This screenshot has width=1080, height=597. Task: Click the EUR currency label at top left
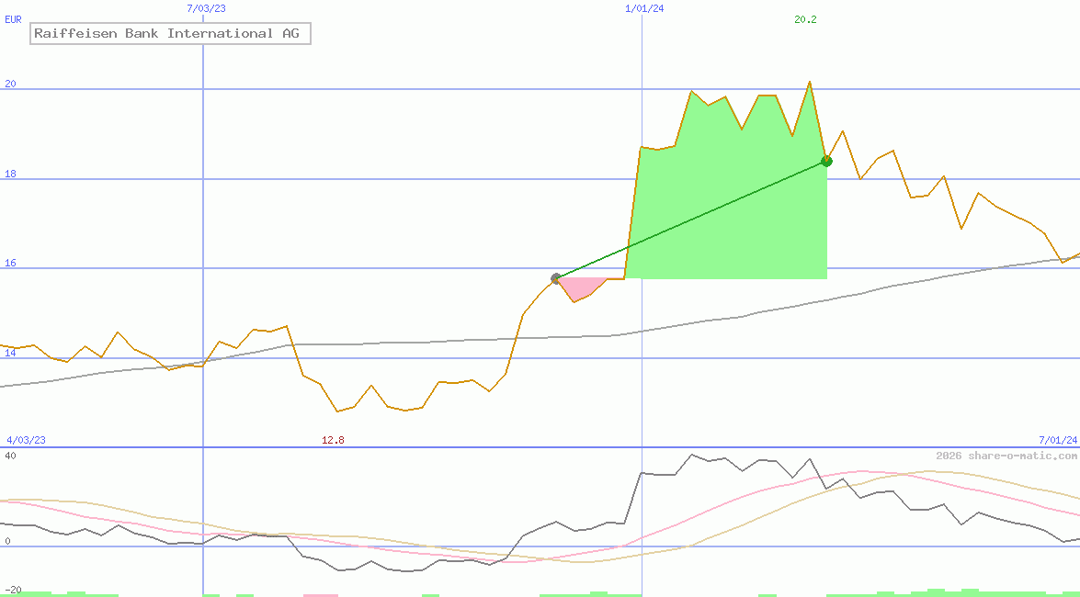tap(12, 19)
